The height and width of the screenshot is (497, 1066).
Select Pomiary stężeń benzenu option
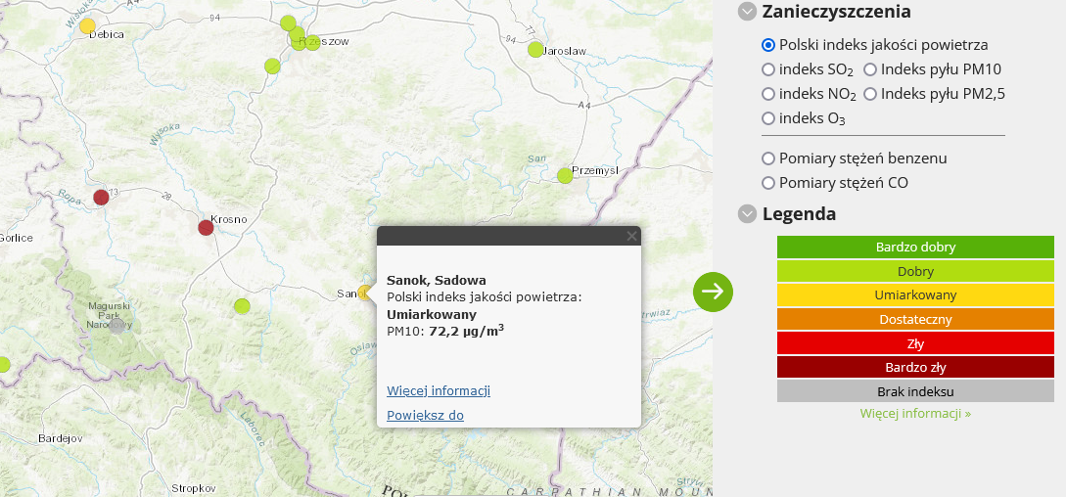click(768, 158)
